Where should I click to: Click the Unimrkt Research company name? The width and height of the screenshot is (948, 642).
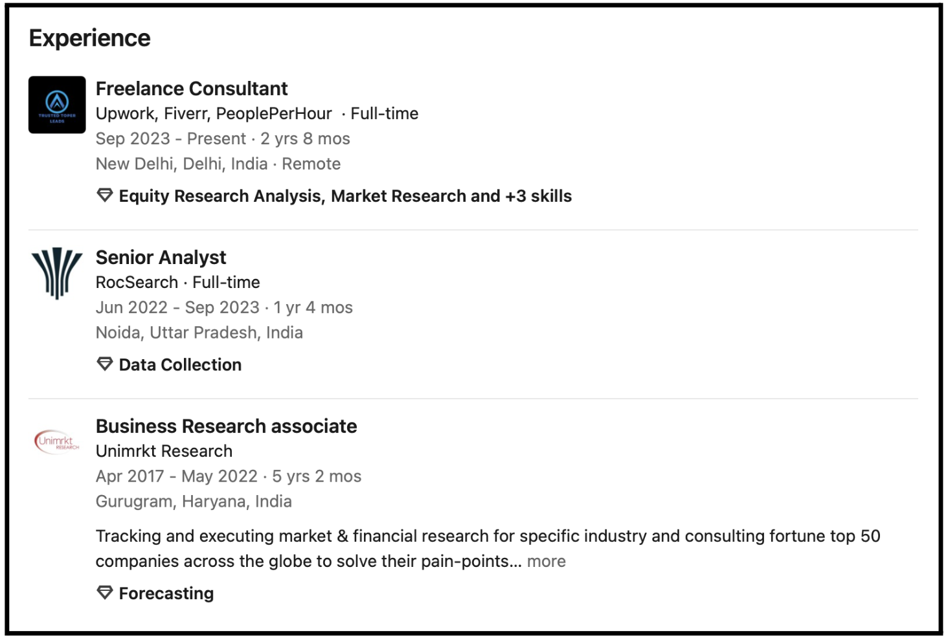[164, 451]
